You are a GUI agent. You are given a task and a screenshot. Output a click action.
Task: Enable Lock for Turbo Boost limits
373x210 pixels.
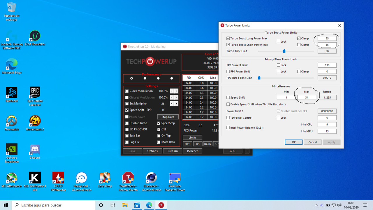(278, 41)
